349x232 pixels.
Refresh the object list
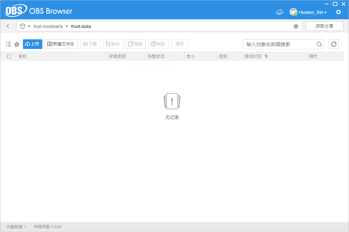pyautogui.click(x=333, y=44)
